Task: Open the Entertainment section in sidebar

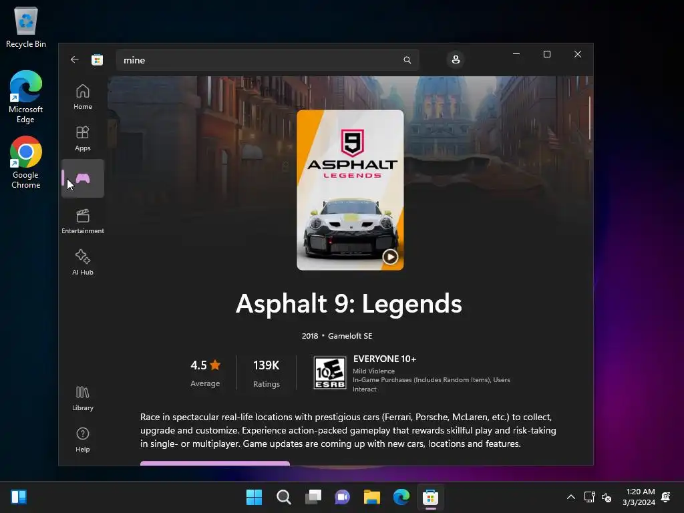Action: click(82, 221)
